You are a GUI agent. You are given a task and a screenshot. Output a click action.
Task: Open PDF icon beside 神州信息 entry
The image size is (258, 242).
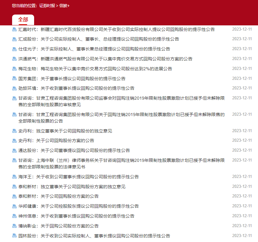pyautogui.click(x=14, y=216)
